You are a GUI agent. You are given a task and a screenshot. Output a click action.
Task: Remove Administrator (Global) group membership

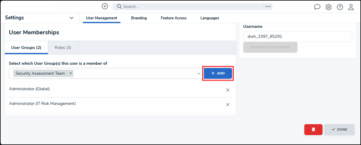pyautogui.click(x=228, y=90)
